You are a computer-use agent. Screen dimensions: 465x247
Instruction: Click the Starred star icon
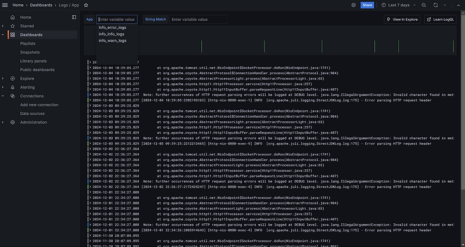pyautogui.click(x=12, y=26)
